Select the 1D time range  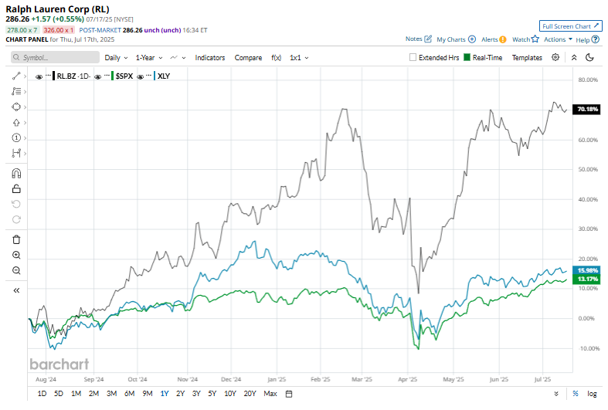pos(42,394)
